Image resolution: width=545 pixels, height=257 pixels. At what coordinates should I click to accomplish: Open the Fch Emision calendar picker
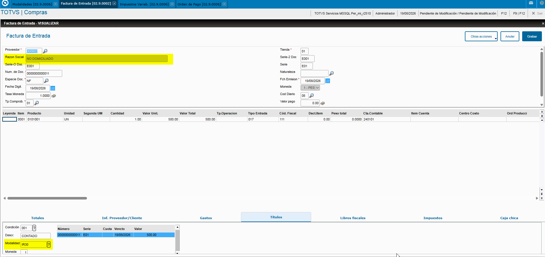328,81
